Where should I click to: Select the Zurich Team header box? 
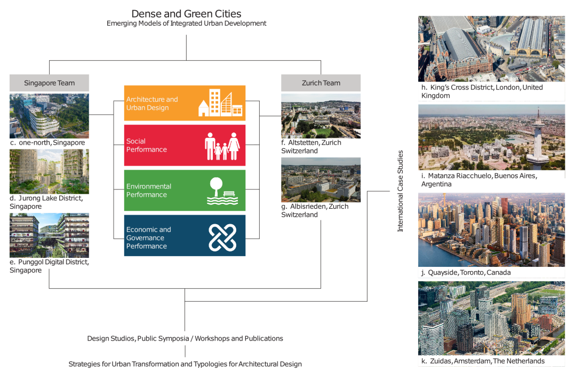coord(321,83)
